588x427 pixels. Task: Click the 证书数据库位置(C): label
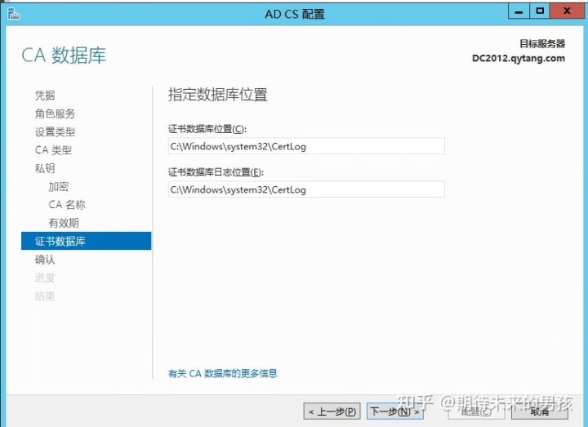click(x=207, y=129)
